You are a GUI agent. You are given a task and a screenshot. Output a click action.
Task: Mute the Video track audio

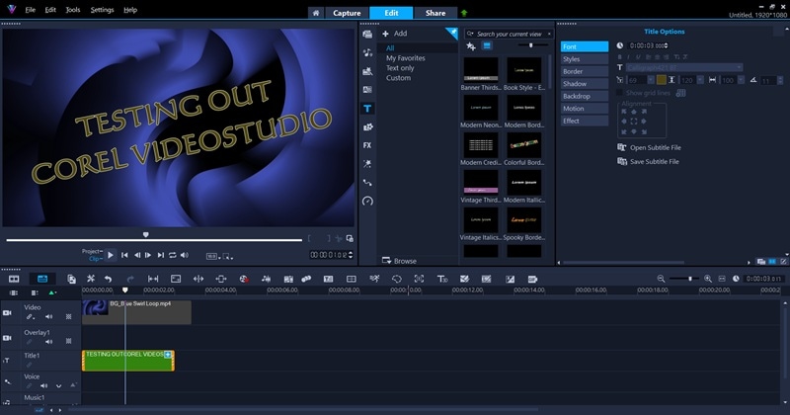[x=48, y=316]
